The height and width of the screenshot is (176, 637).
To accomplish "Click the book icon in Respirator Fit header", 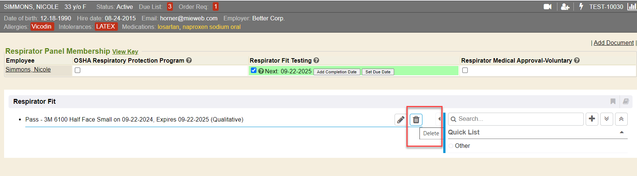I will point(626,102).
